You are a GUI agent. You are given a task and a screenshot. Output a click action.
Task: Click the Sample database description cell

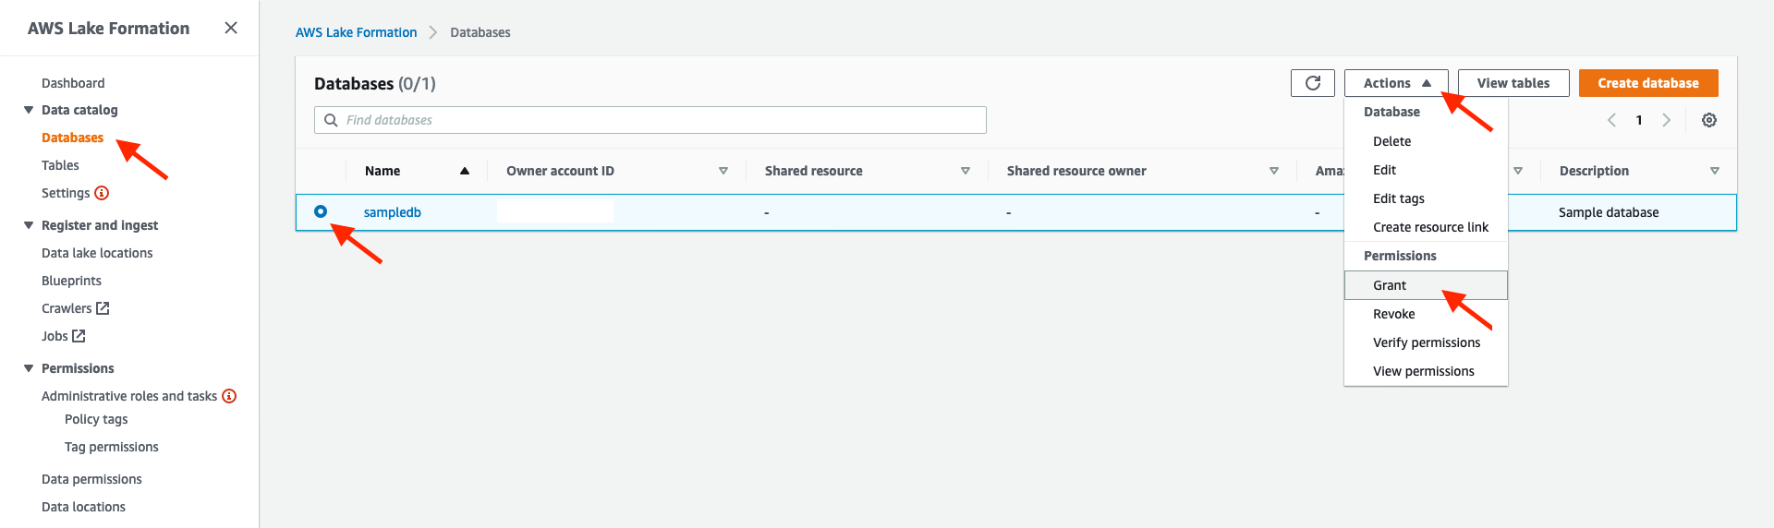[x=1609, y=212]
